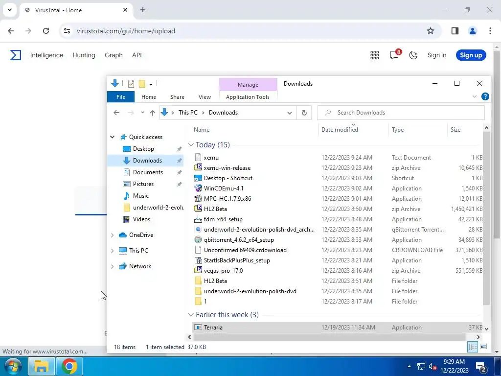The height and width of the screenshot is (376, 501).
Task: Switch to large icons view
Action: (x=483, y=347)
